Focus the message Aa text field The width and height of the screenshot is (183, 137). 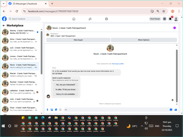(116, 110)
